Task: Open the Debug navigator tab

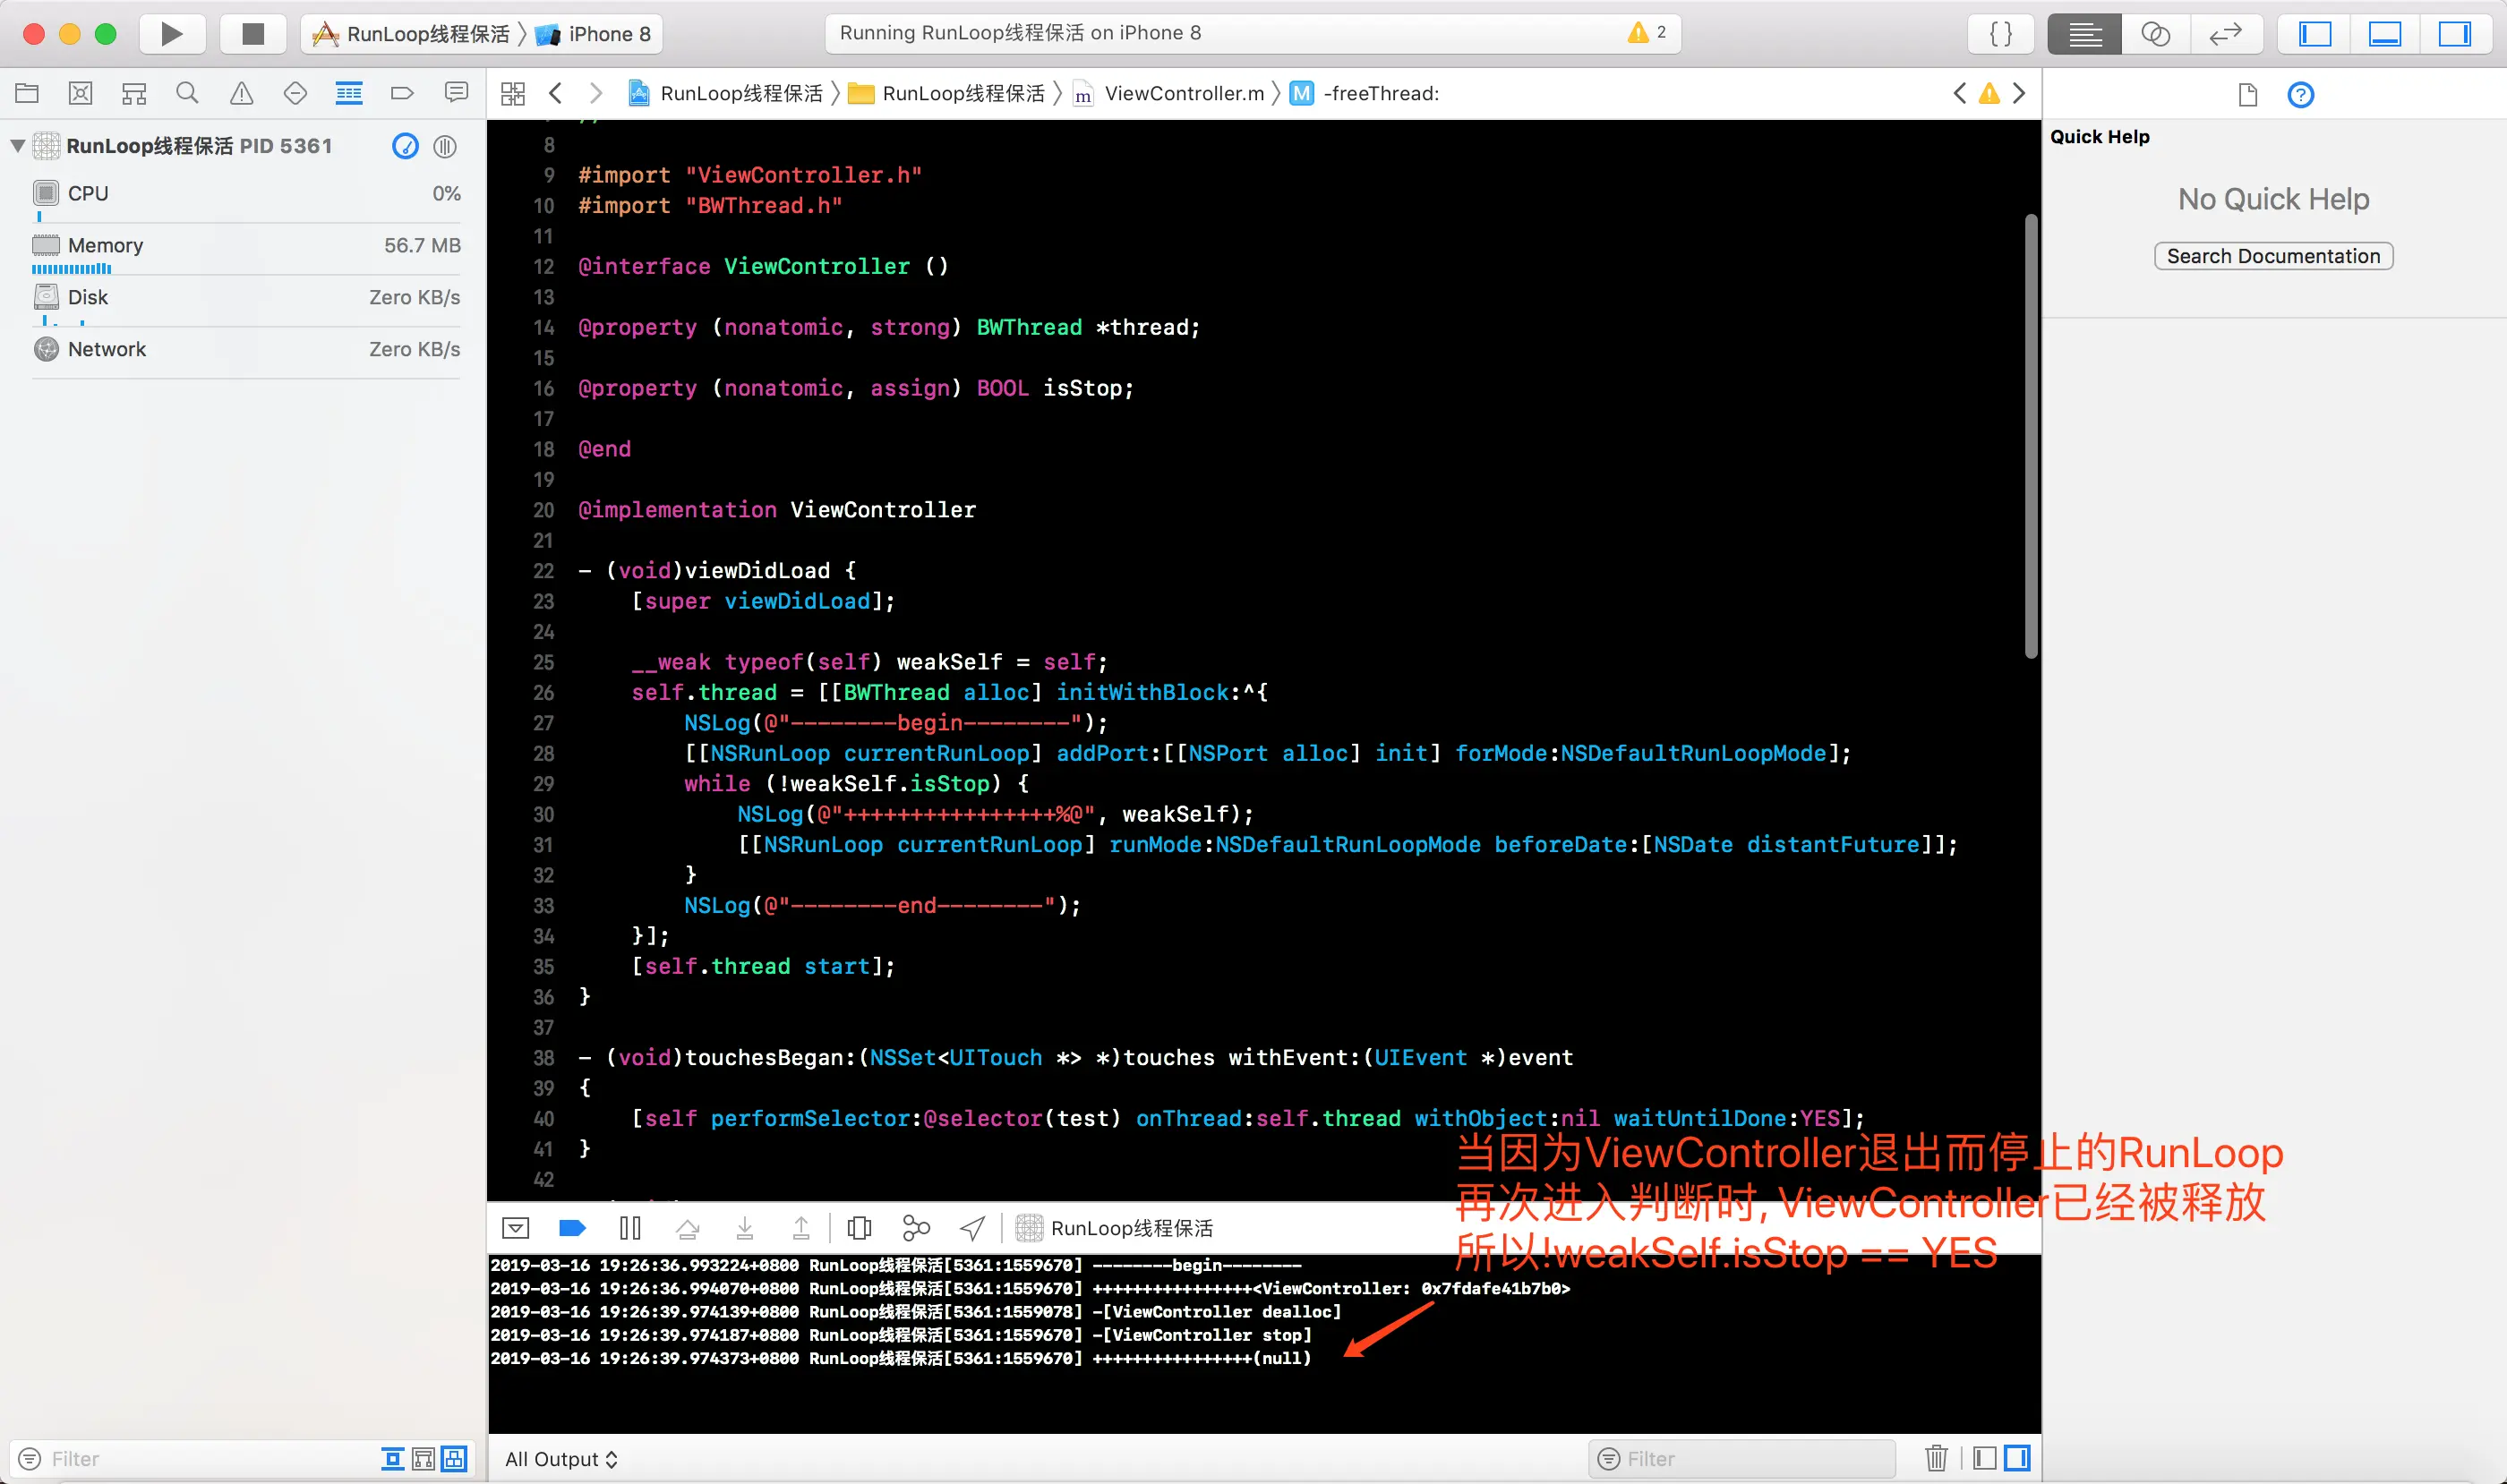Action: pos(348,93)
